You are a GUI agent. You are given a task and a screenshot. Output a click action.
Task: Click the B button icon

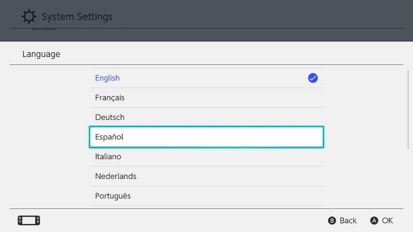(331, 220)
